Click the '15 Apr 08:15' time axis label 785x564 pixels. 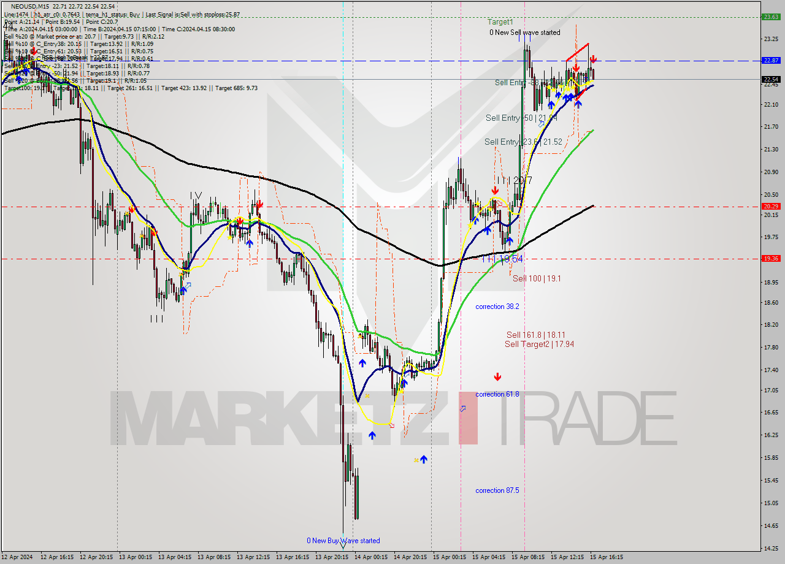point(528,557)
